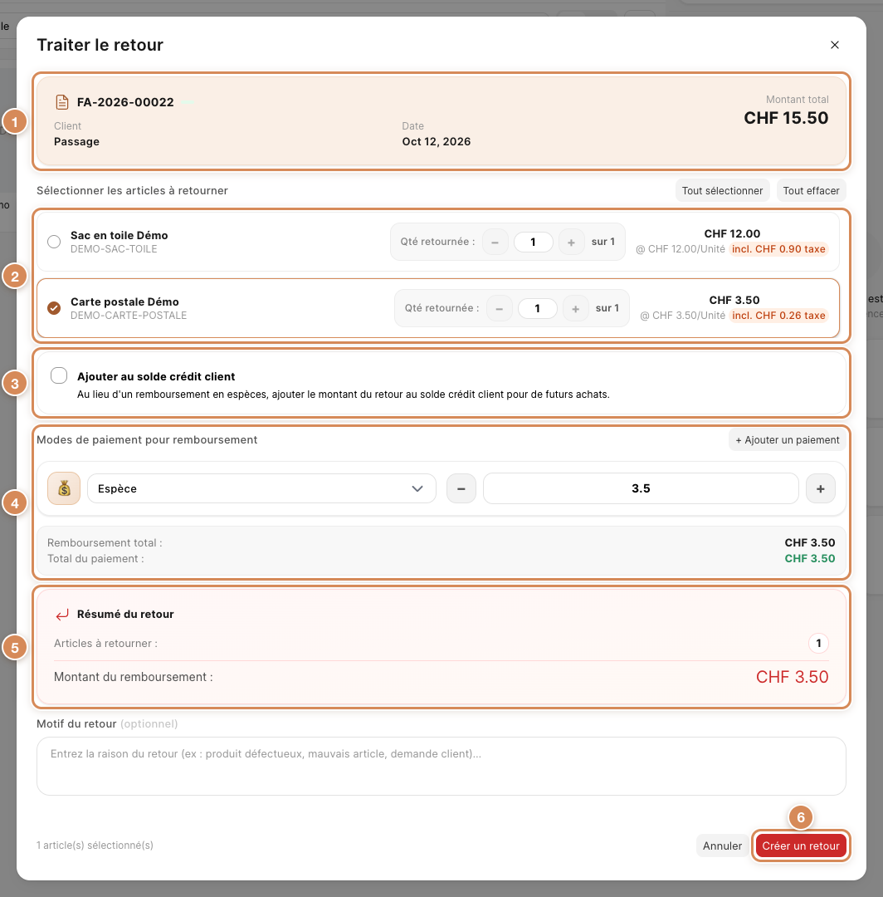Click the green Total du paiement amount

click(x=809, y=558)
